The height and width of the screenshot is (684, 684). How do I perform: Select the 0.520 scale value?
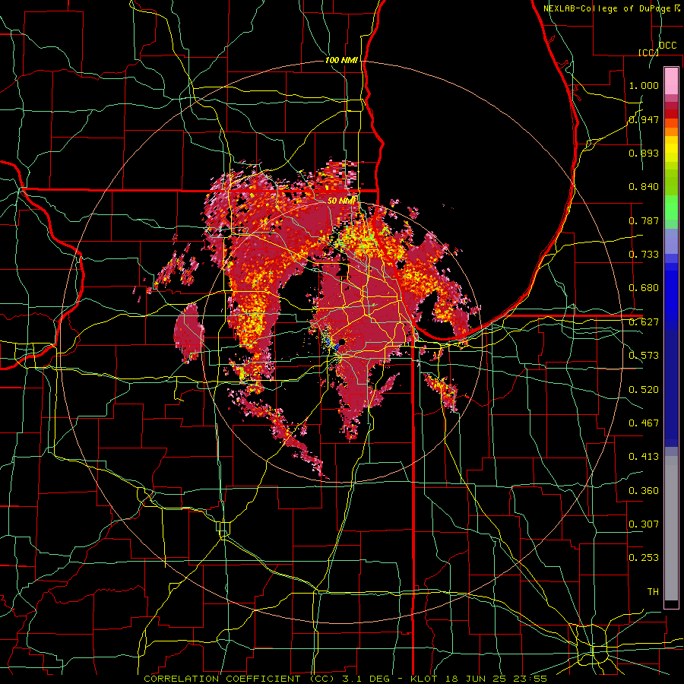(x=644, y=390)
